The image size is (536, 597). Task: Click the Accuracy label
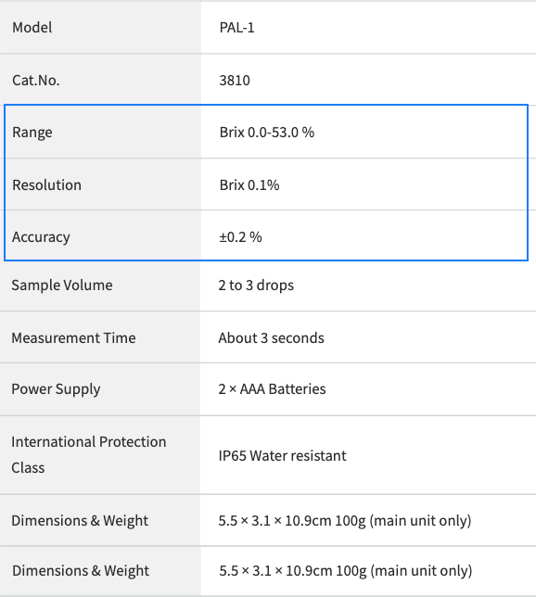[x=41, y=236]
